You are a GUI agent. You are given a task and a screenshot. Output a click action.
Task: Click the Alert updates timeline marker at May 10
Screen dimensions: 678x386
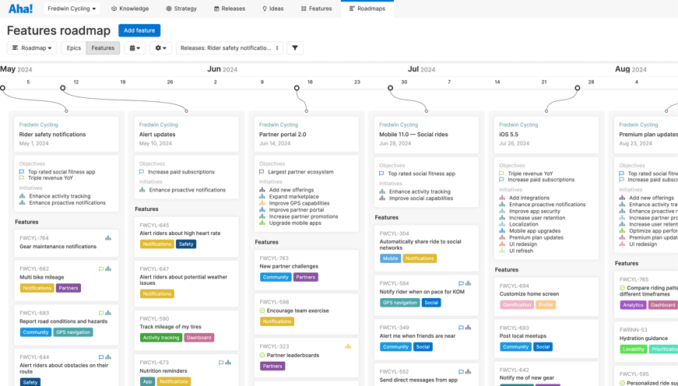pyautogui.click(x=63, y=88)
